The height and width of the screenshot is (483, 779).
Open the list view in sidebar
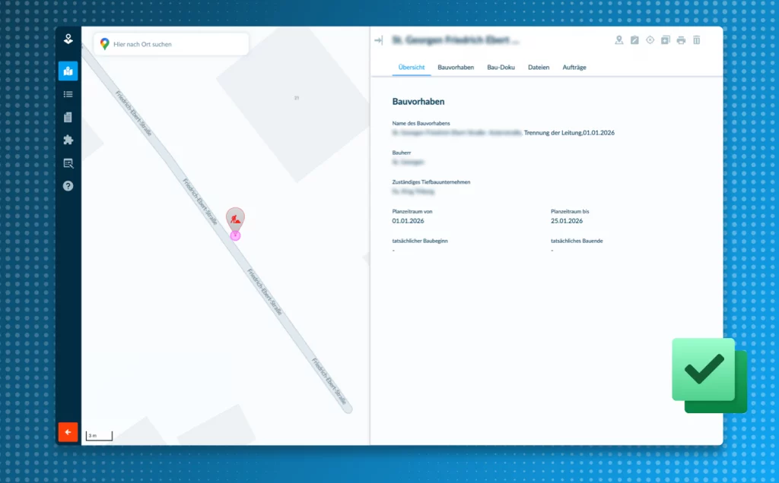(x=68, y=94)
